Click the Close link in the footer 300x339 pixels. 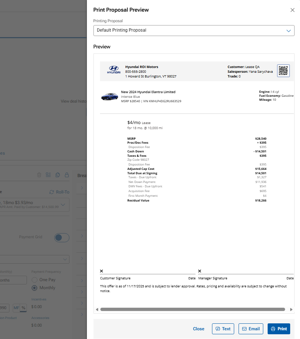tap(199, 329)
